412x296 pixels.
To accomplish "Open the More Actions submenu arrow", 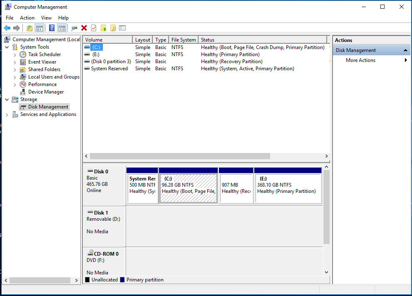I will click(x=406, y=60).
